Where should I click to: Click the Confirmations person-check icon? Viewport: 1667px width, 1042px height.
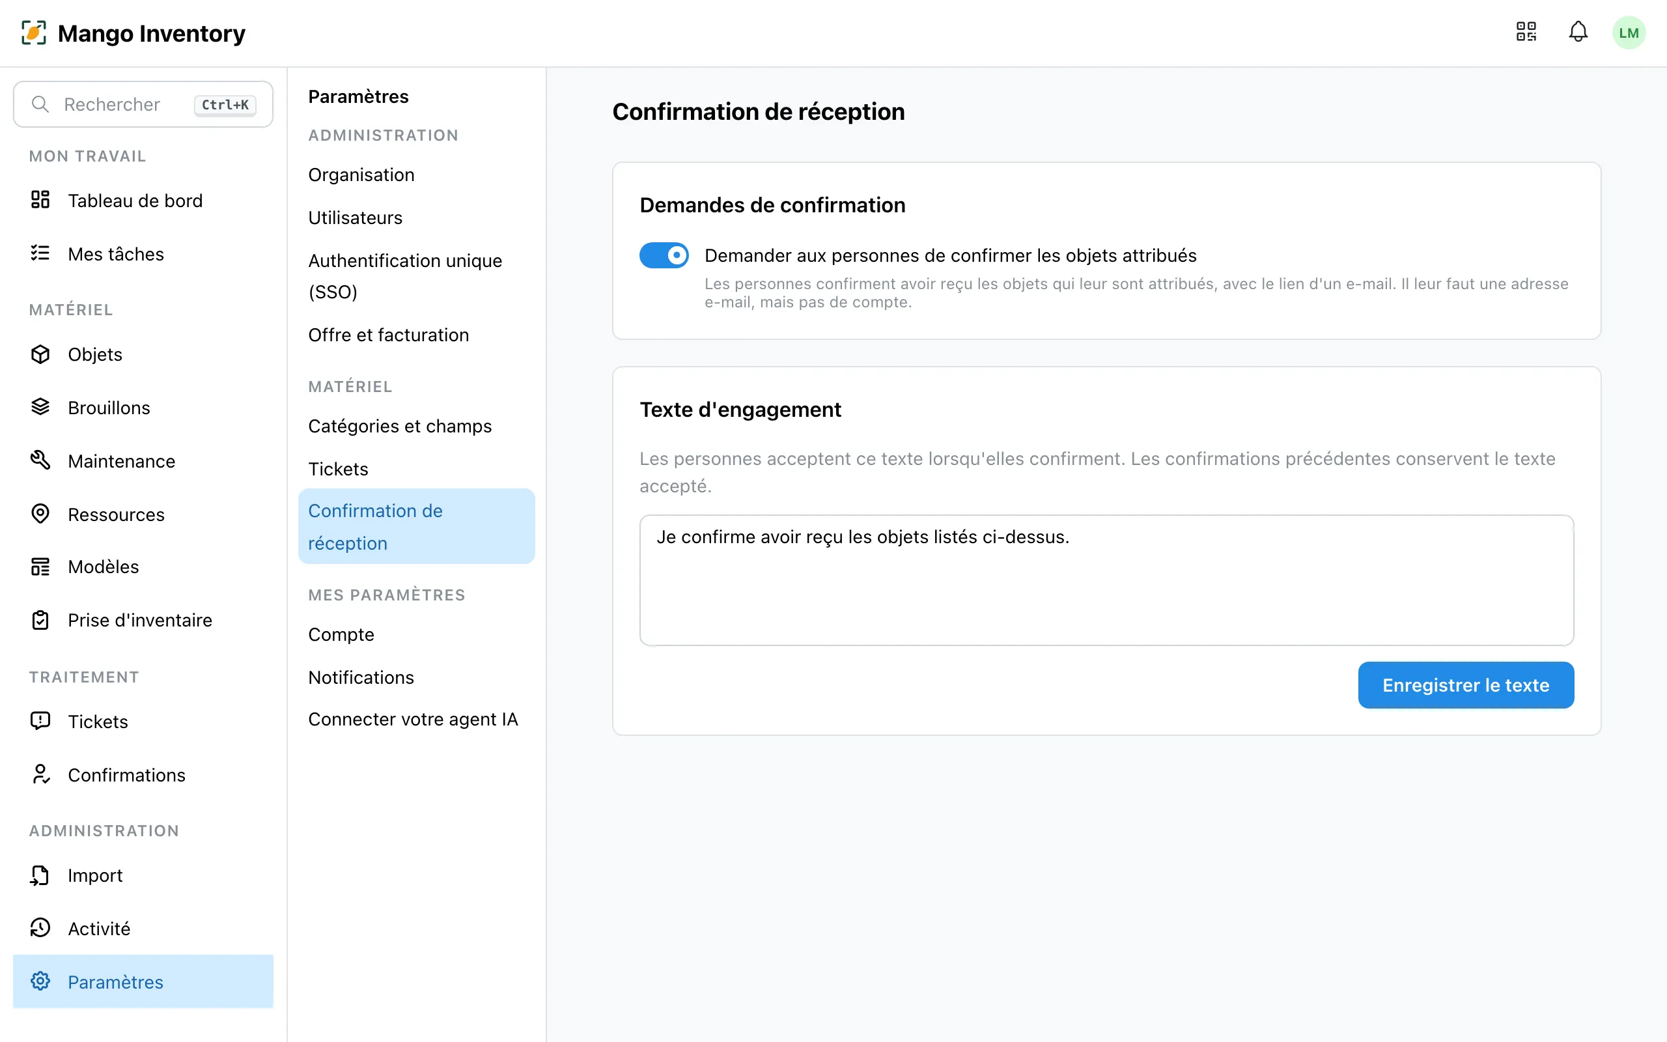click(40, 774)
